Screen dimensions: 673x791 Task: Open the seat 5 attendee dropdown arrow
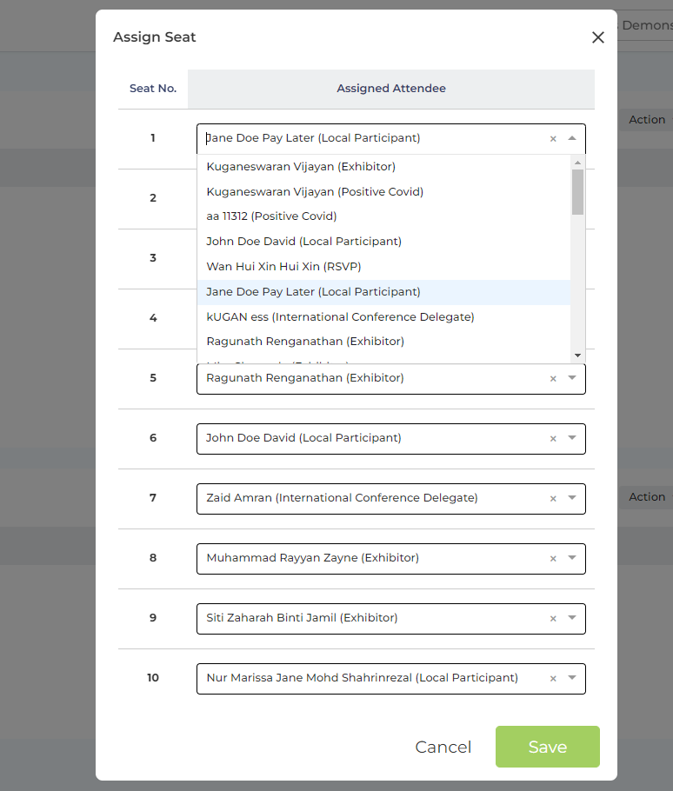point(571,378)
